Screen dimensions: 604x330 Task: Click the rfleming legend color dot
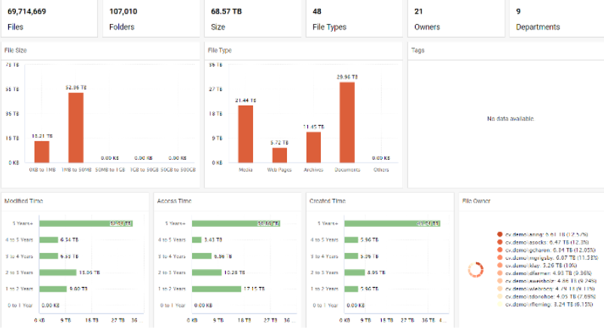499,304
